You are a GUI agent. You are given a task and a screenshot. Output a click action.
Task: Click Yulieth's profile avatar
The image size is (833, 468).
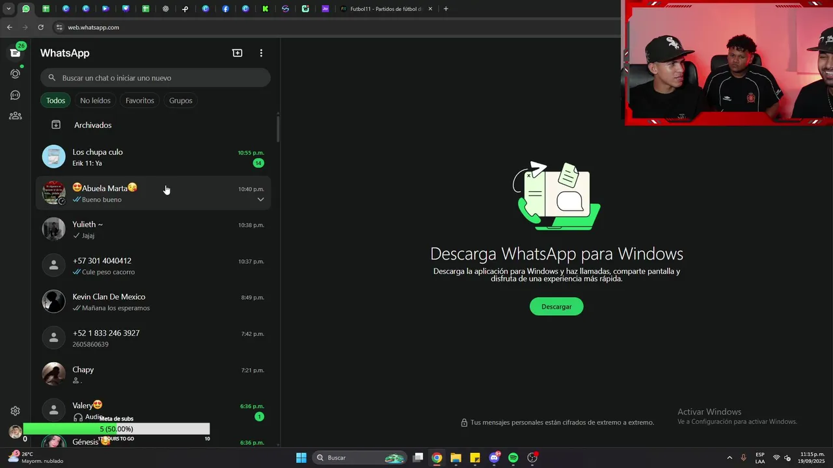[x=54, y=229]
